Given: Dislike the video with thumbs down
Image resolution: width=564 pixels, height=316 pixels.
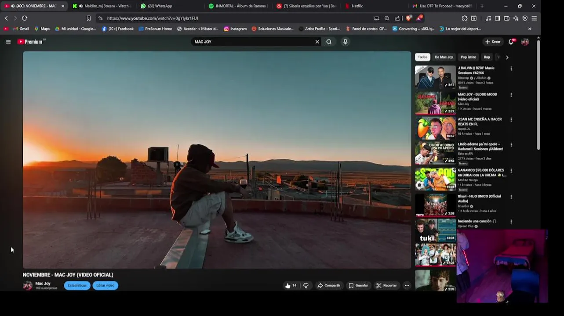Looking at the screenshot, I should pyautogui.click(x=306, y=286).
